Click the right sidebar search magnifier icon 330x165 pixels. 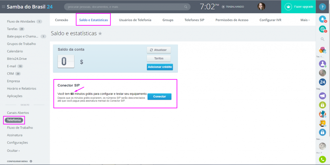click(x=322, y=39)
